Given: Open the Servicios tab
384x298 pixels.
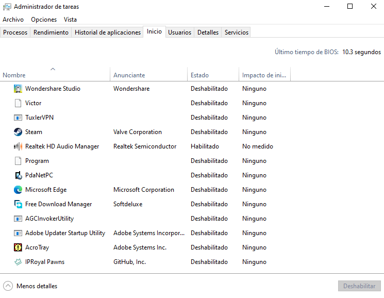Looking at the screenshot, I should click(x=237, y=32).
